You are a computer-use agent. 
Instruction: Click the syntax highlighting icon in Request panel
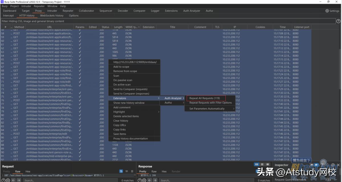pyautogui.click(x=121, y=171)
